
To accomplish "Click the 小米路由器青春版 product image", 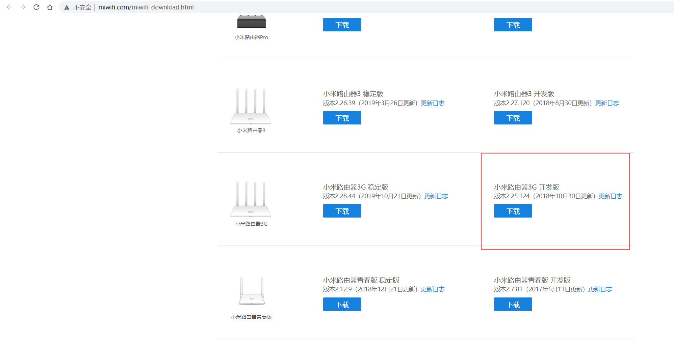I will [x=252, y=291].
